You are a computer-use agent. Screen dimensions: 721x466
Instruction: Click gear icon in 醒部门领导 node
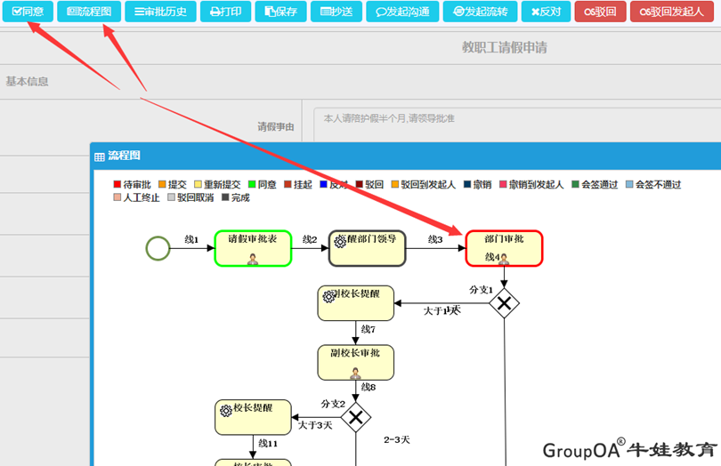pyautogui.click(x=340, y=242)
